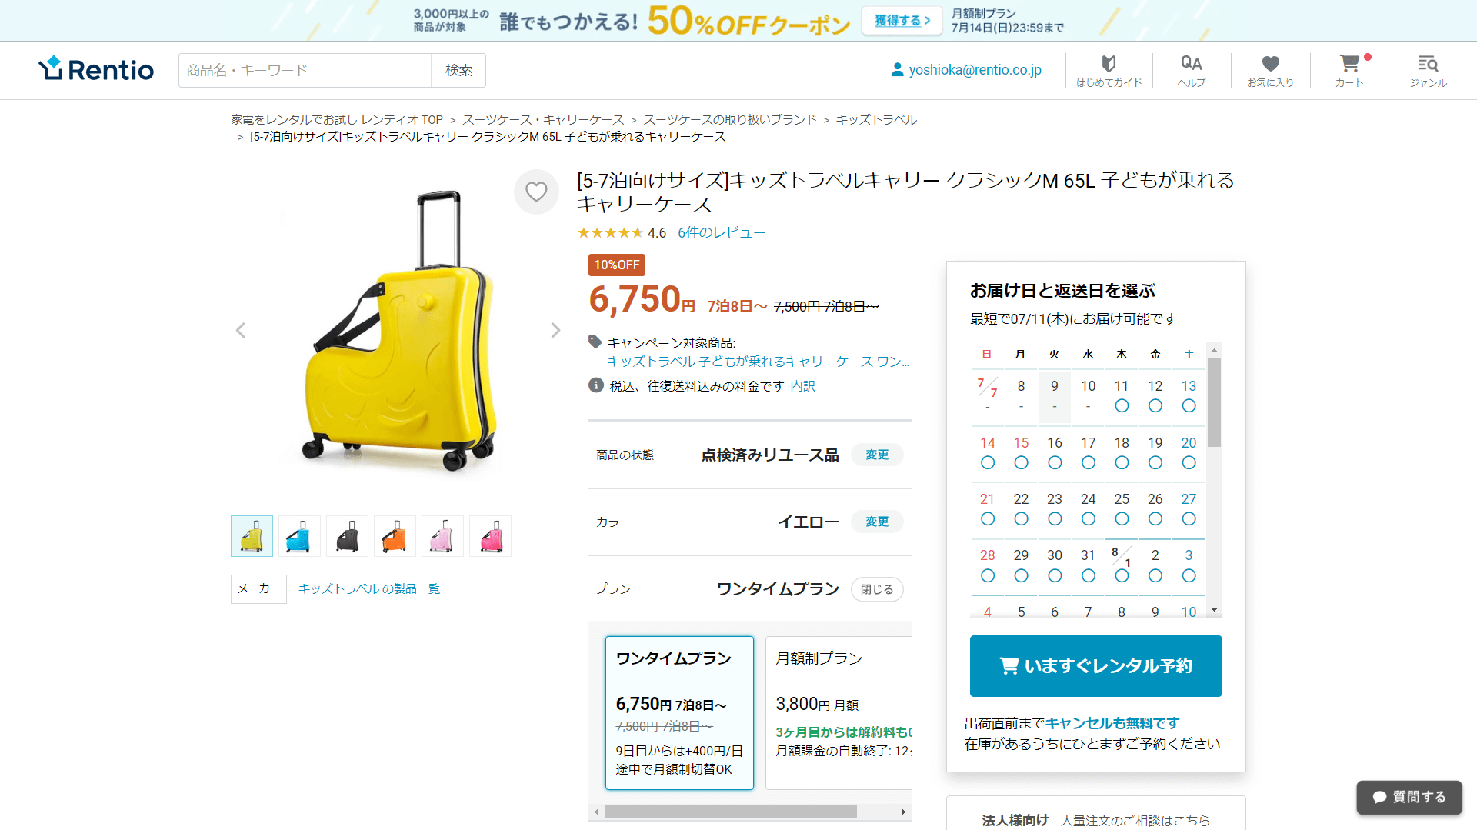
Task: Click いますぐレンタル予約 button
Action: (x=1095, y=666)
